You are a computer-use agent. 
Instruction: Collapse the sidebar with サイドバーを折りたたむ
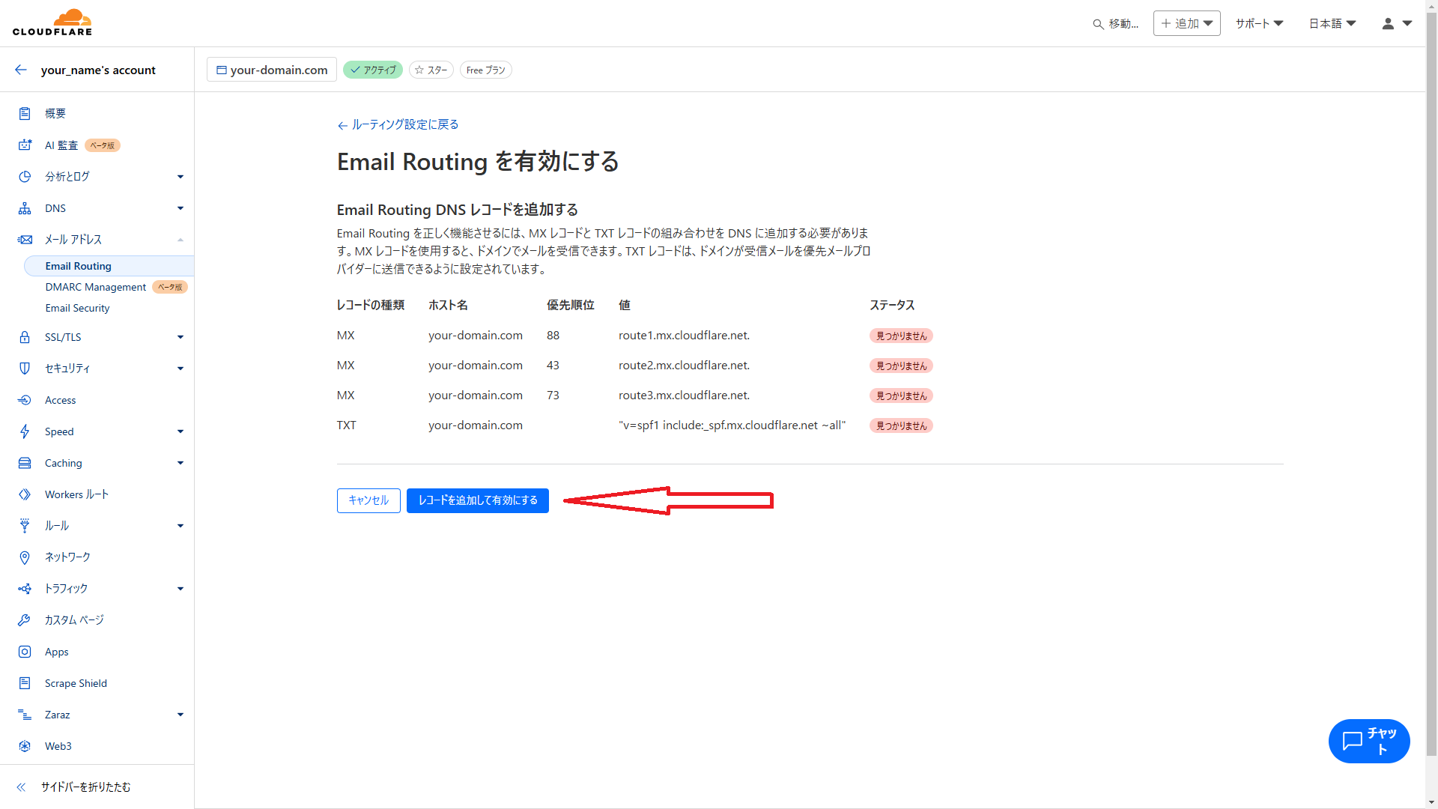[84, 787]
